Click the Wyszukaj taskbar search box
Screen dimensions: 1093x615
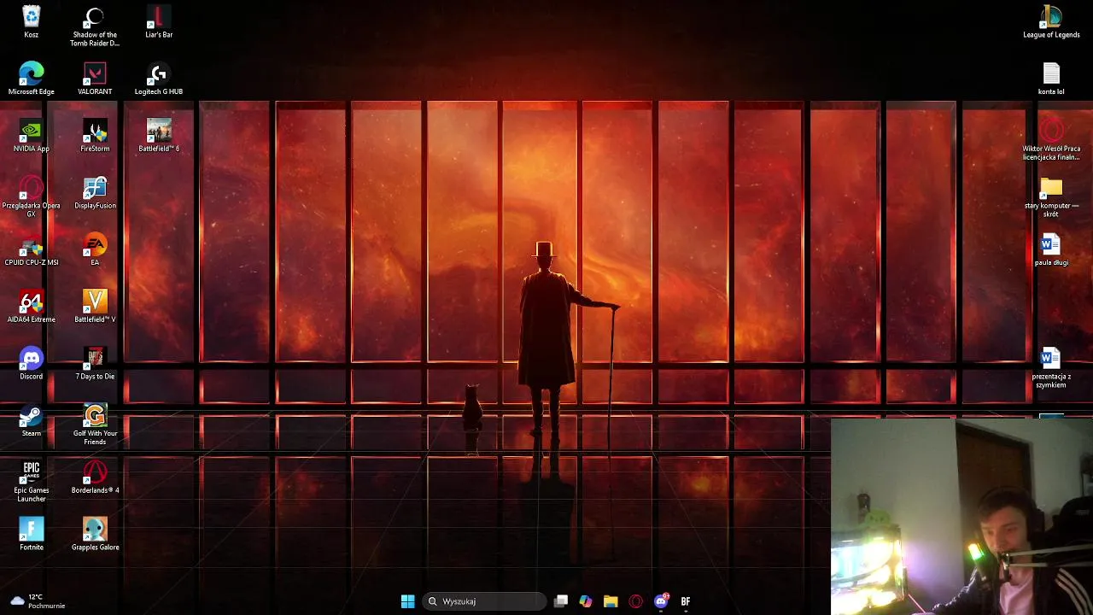(x=485, y=601)
